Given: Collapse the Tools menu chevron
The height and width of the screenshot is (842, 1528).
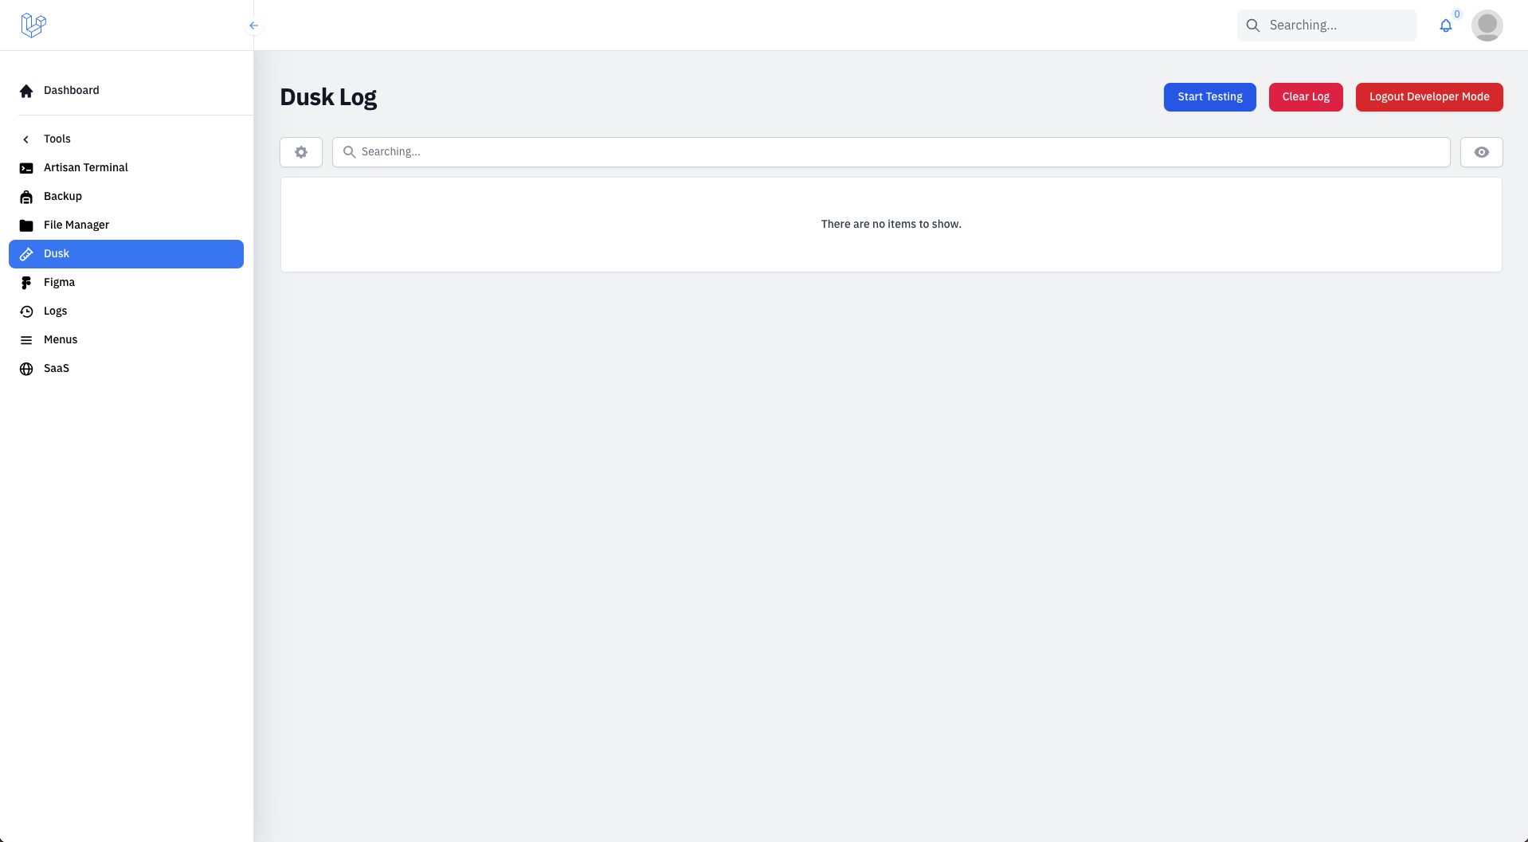Looking at the screenshot, I should tap(26, 139).
